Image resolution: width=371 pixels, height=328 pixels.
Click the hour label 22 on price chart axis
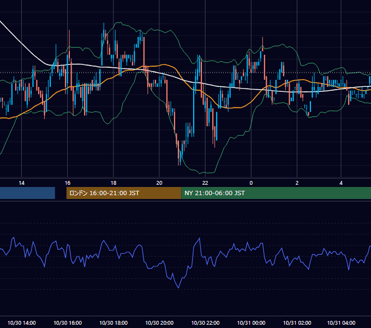coord(205,183)
